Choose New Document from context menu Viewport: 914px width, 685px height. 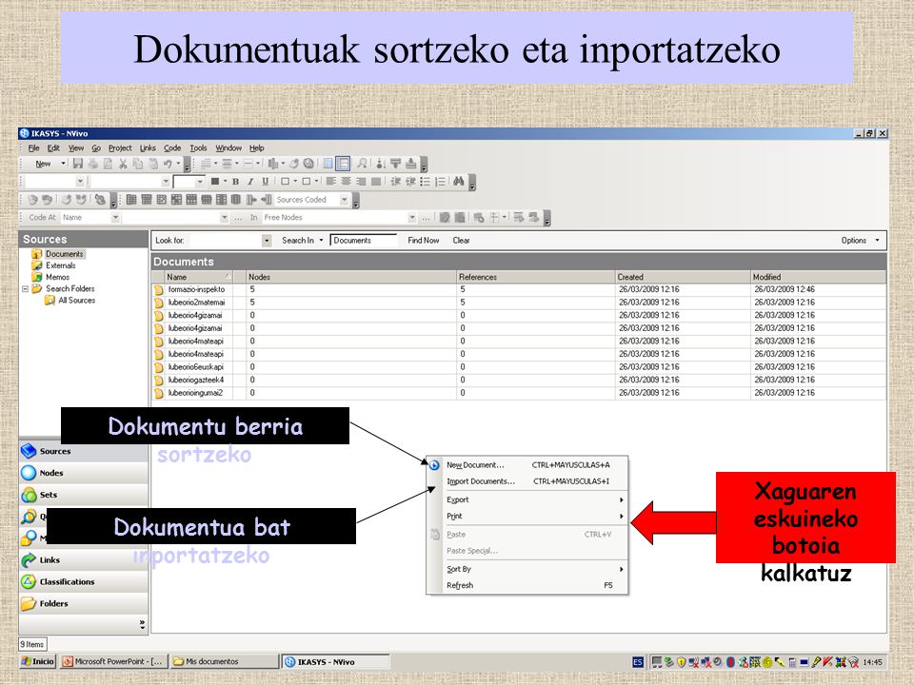point(527,465)
